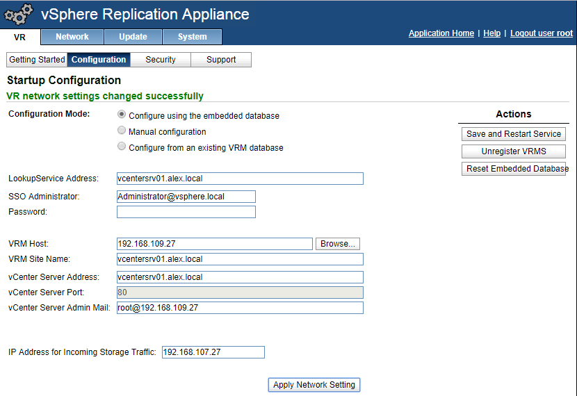Click the gears logo icon in header
The width and height of the screenshot is (577, 396).
pyautogui.click(x=19, y=15)
